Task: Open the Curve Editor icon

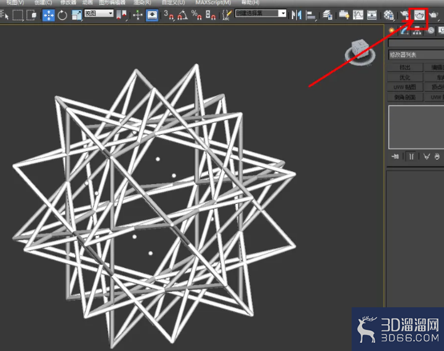Action: pyautogui.click(x=358, y=15)
